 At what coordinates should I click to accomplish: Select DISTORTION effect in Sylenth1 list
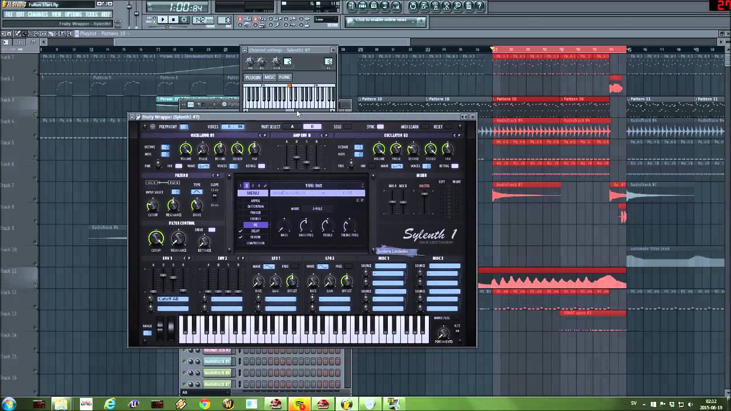click(x=255, y=207)
